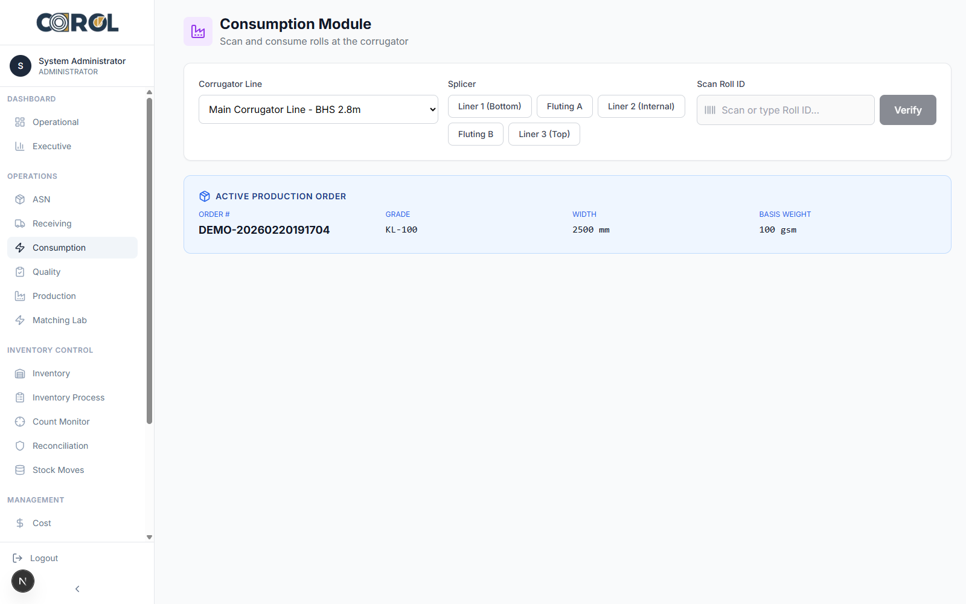Select the Matching Lab lightning icon
The width and height of the screenshot is (966, 604).
coord(20,320)
